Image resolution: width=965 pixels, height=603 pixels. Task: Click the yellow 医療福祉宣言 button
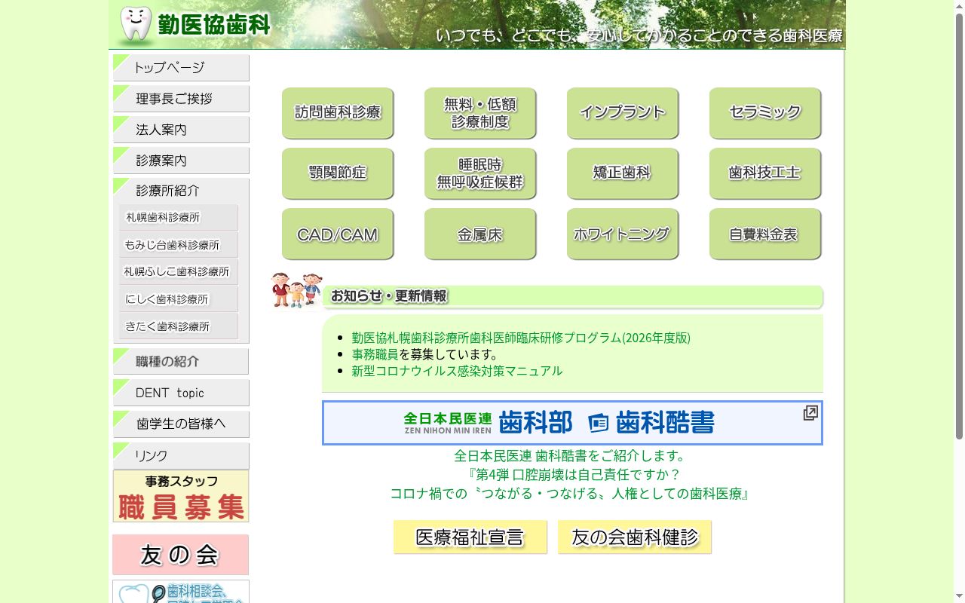[x=470, y=537]
